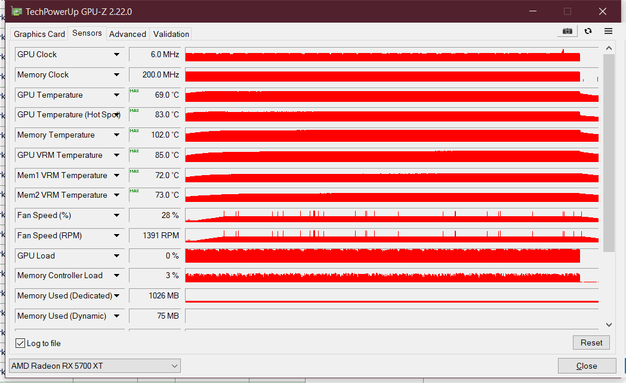Image resolution: width=626 pixels, height=383 pixels.
Task: Click the Memory Used (Dedicated) graph
Action: coord(391,295)
